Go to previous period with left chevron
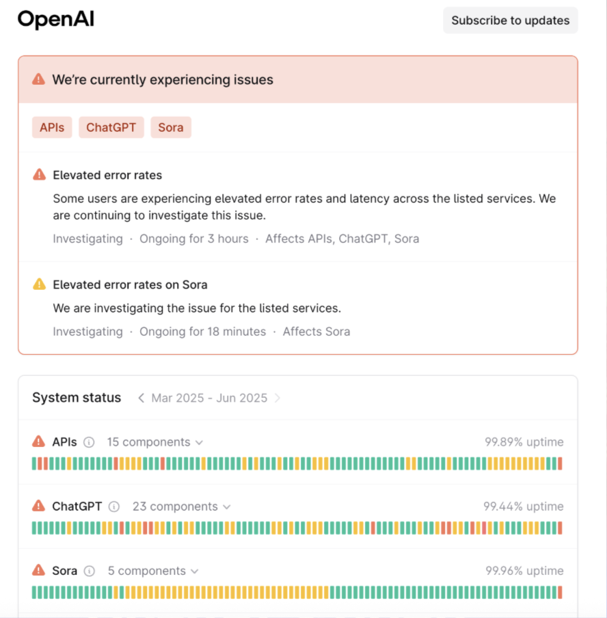Image resolution: width=607 pixels, height=618 pixels. 141,398
